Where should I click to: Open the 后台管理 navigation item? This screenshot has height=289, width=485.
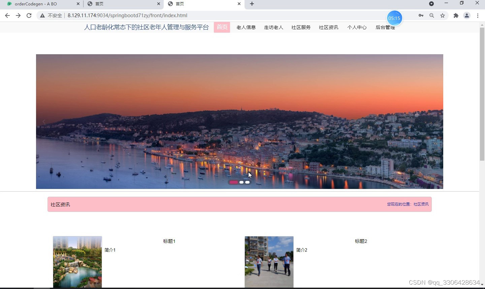click(x=385, y=27)
